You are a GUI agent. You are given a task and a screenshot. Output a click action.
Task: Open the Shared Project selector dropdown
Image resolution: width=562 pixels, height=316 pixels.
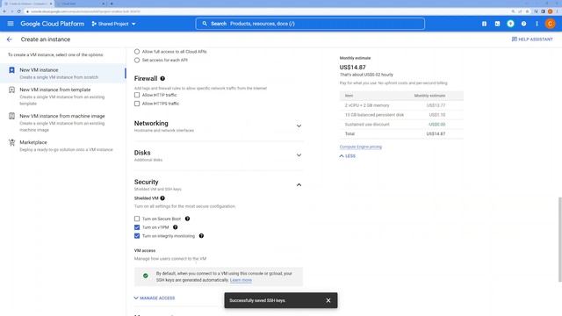[113, 24]
